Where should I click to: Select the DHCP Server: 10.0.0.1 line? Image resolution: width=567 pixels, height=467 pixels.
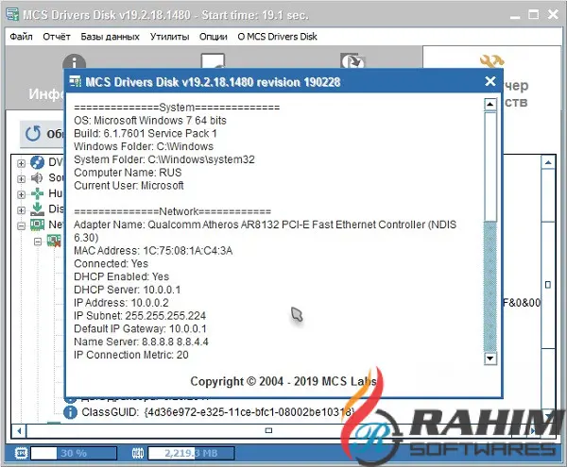[128, 290]
